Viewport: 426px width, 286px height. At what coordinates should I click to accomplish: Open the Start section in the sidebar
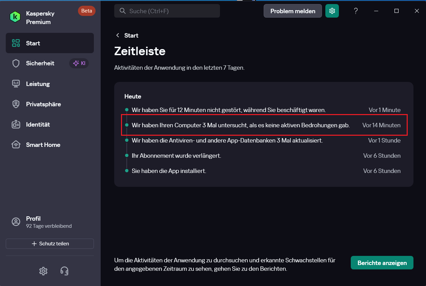click(50, 43)
